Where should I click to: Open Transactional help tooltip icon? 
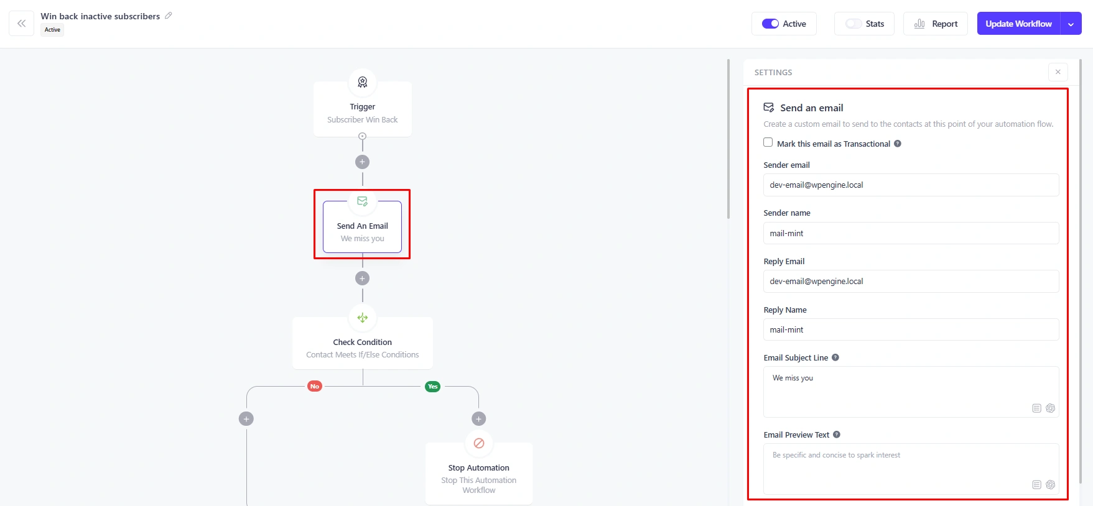pyautogui.click(x=898, y=144)
